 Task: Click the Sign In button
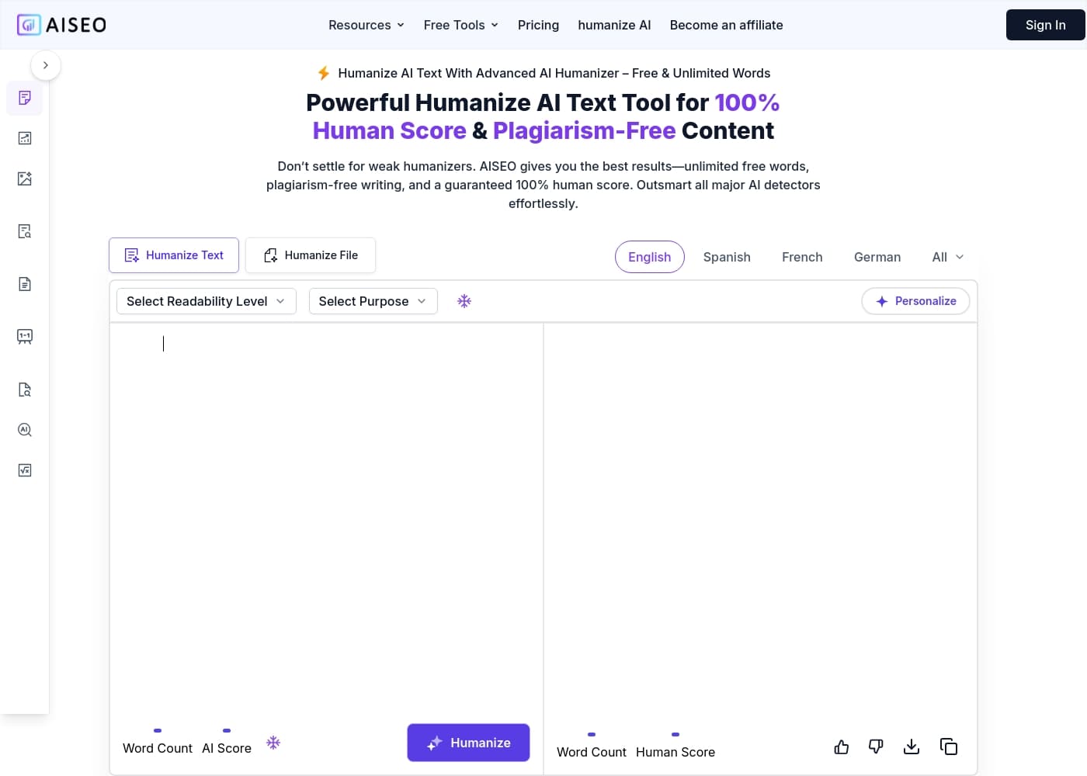[x=1045, y=25]
